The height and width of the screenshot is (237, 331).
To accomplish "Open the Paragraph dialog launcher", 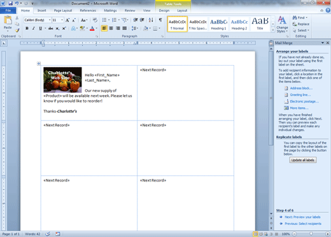I will pyautogui.click(x=162, y=36).
